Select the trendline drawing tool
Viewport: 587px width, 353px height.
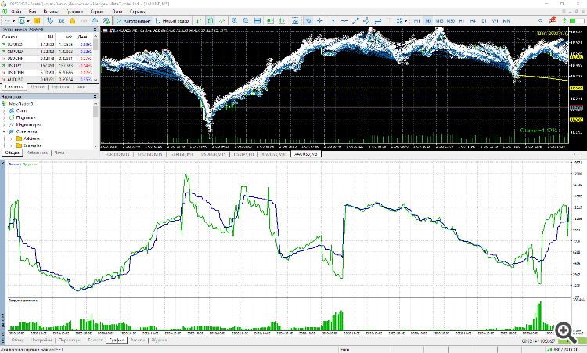[x=355, y=21]
